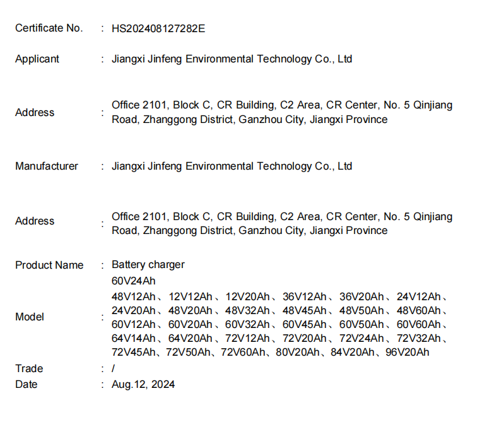The height and width of the screenshot is (427, 477).
Task: Click the second Address label
Action: point(35,221)
